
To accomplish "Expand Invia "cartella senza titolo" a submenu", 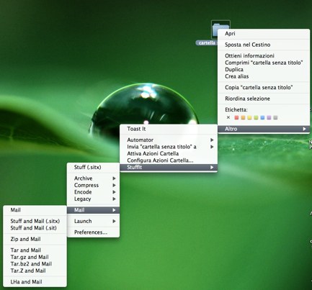I will 169,147.
